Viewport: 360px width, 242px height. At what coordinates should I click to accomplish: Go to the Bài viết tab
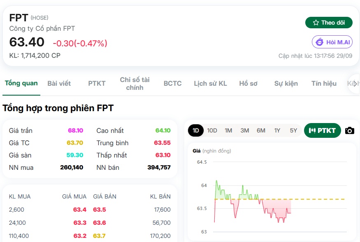click(59, 83)
